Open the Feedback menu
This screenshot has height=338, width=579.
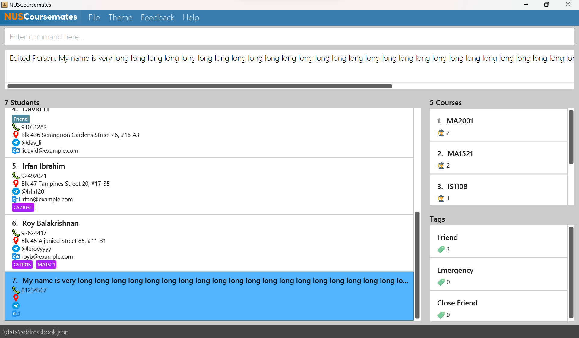click(x=157, y=18)
